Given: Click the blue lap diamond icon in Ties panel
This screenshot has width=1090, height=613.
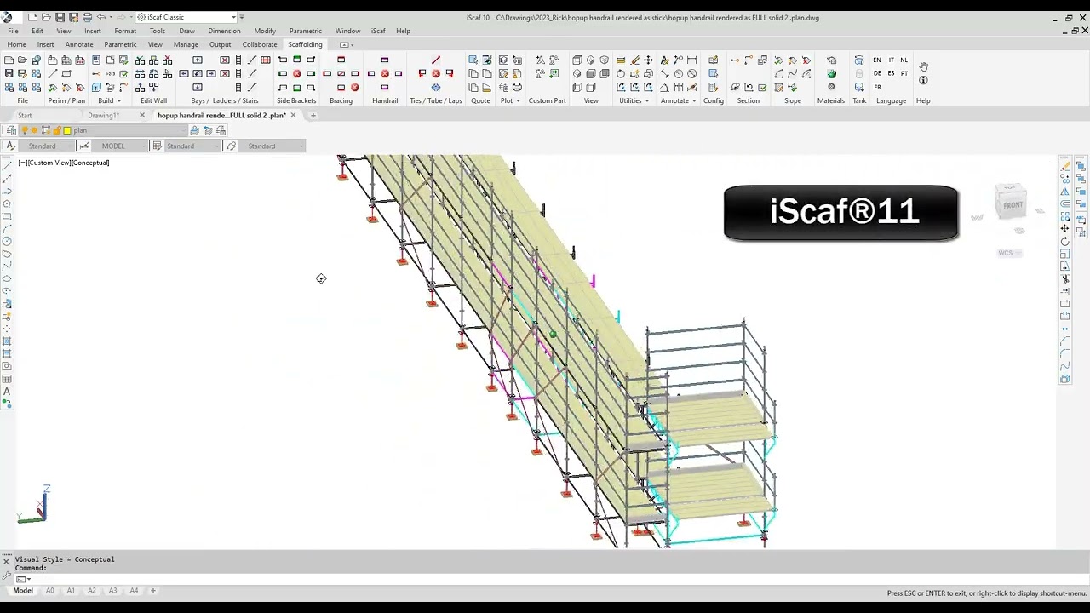Looking at the screenshot, I should point(436,88).
